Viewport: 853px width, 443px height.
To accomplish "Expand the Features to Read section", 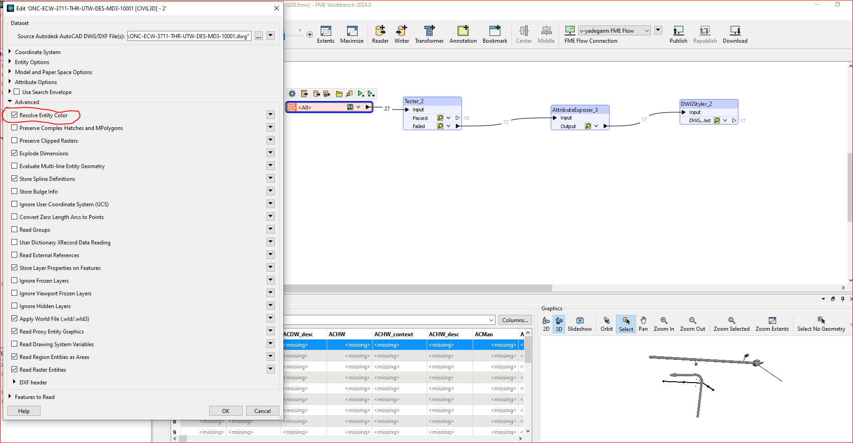I will [10, 397].
